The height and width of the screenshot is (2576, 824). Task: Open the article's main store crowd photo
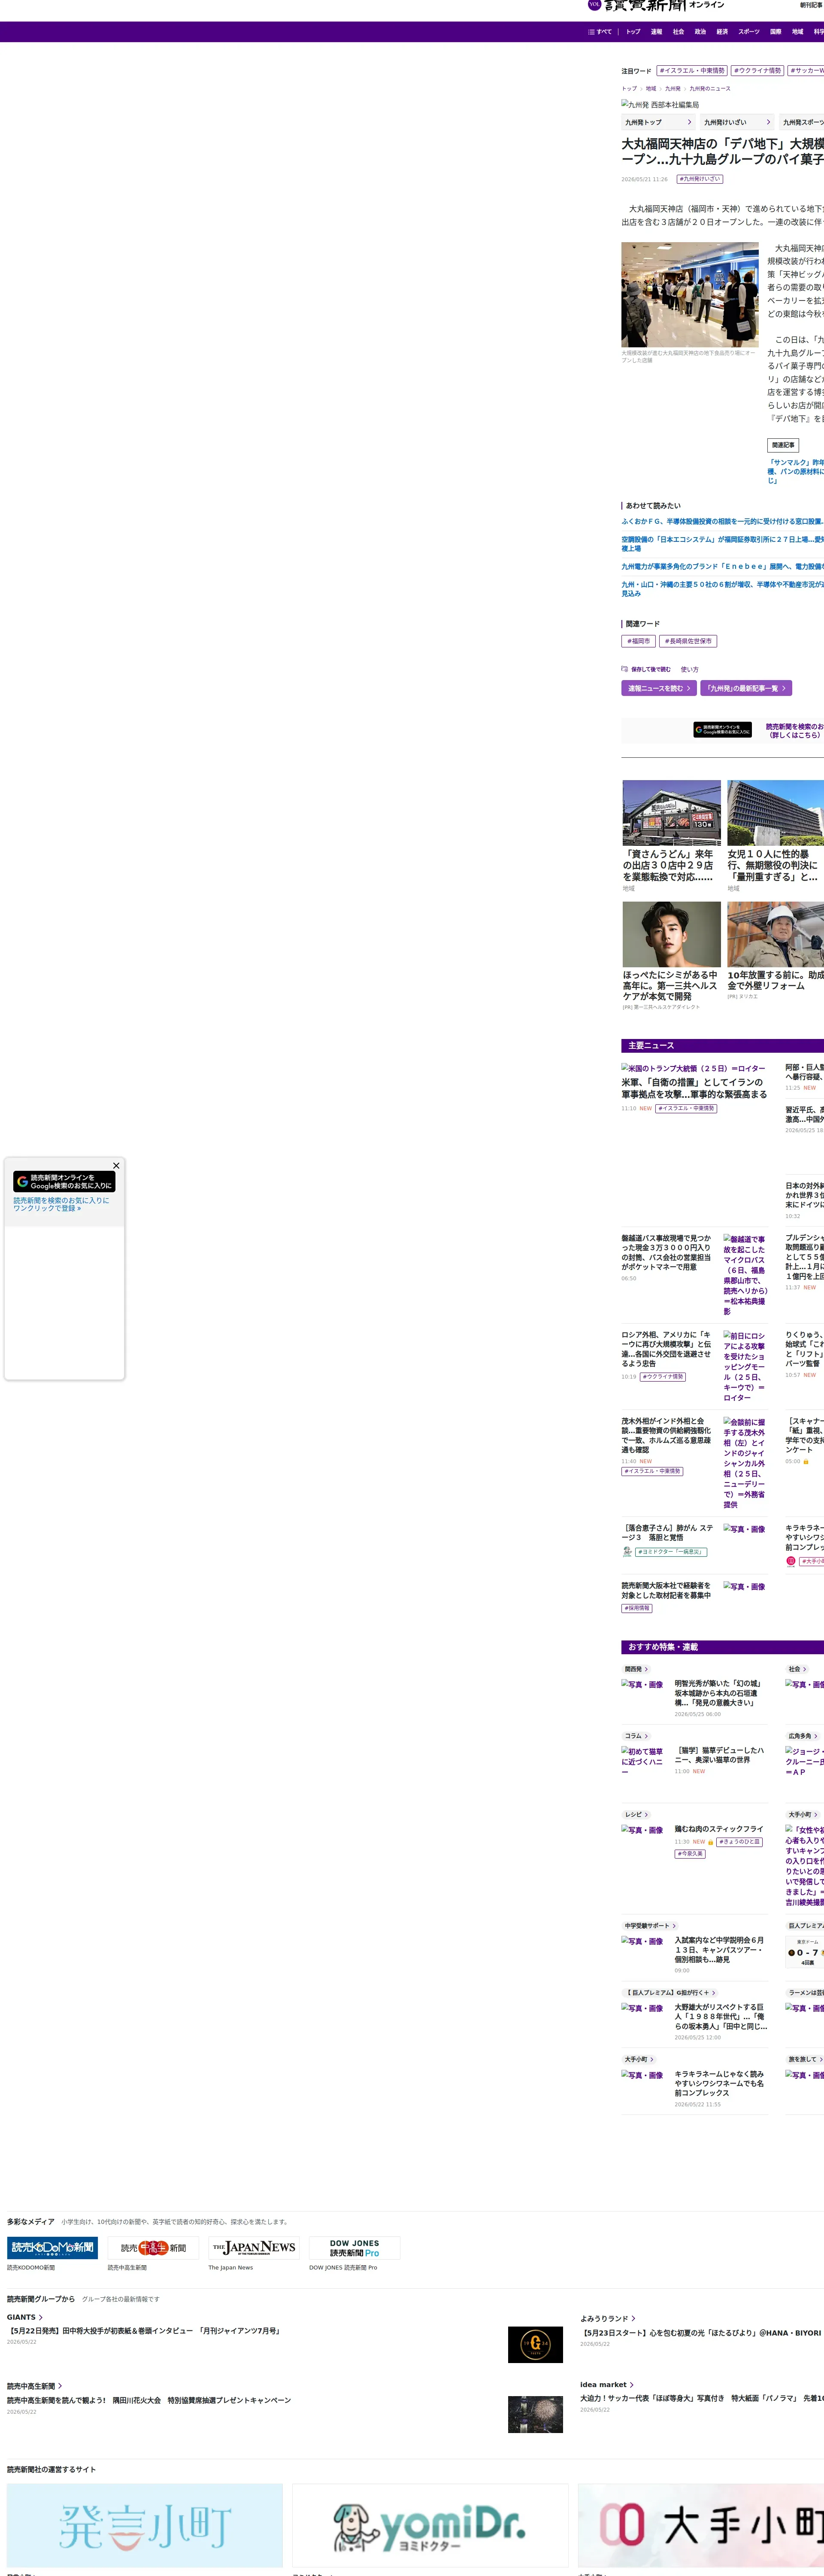pos(690,294)
